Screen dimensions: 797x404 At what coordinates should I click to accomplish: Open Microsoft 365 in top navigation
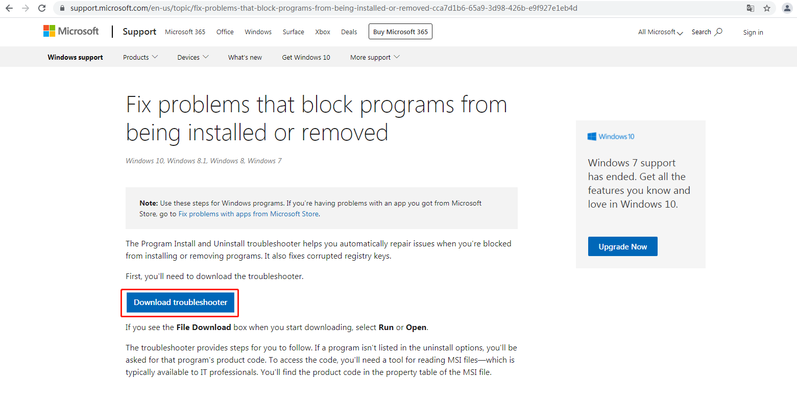click(x=185, y=32)
